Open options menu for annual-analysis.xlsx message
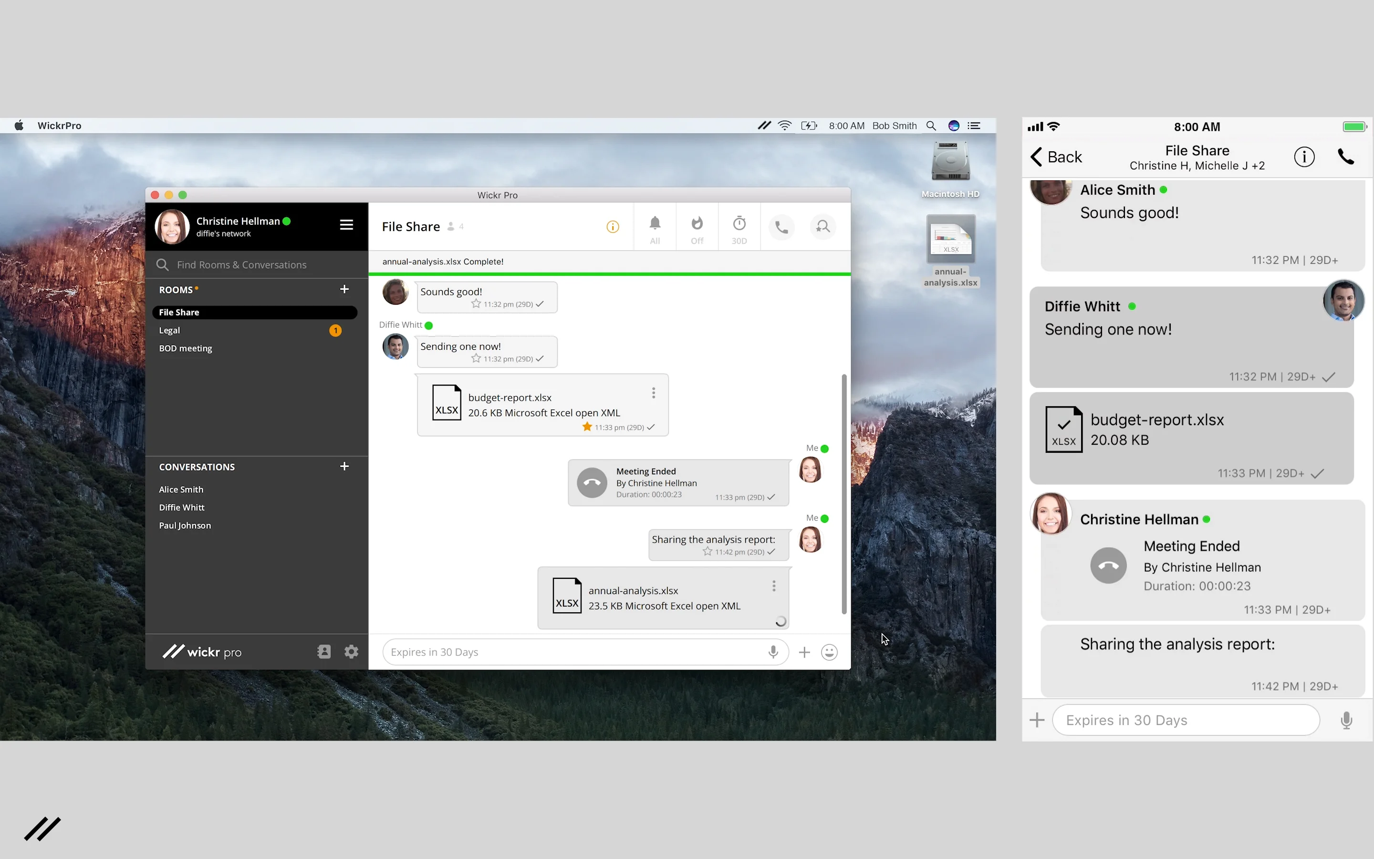1374x859 pixels. point(774,587)
